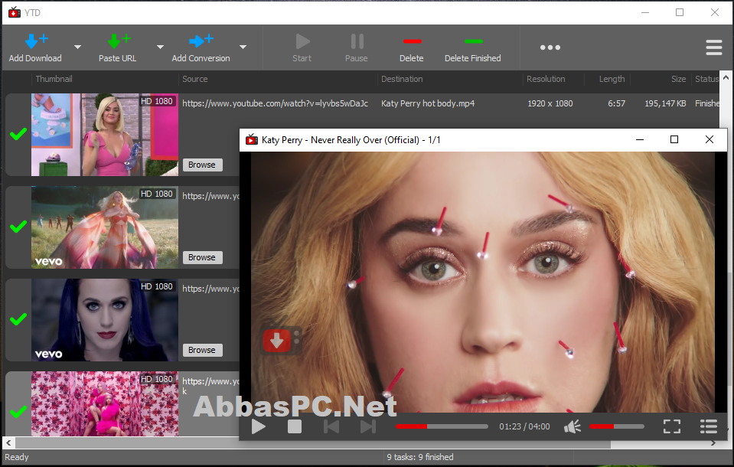Minimize the Katy Perry player window
Screen dimensions: 734x467
[639, 139]
